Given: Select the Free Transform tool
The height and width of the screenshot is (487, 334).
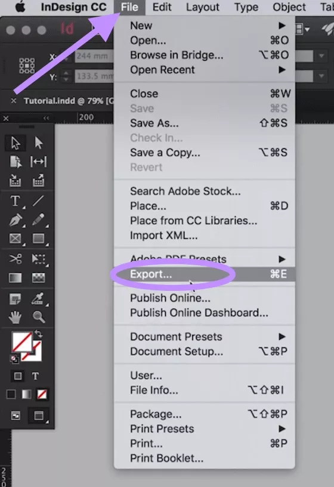Looking at the screenshot, I should point(38,259).
